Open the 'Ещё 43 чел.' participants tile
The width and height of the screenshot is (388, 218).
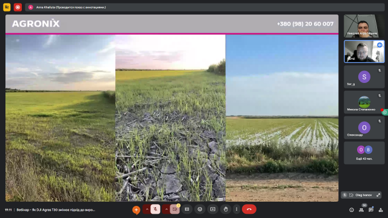pos(364,153)
